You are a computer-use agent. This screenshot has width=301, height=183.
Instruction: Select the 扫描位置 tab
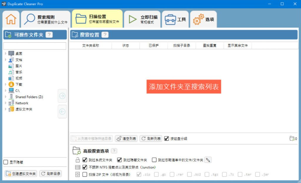pyautogui.click(x=97, y=19)
